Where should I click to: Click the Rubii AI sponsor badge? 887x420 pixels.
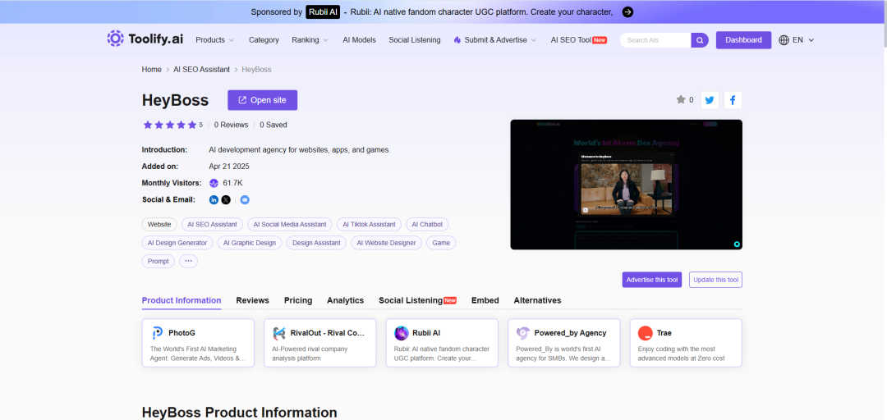[323, 11]
